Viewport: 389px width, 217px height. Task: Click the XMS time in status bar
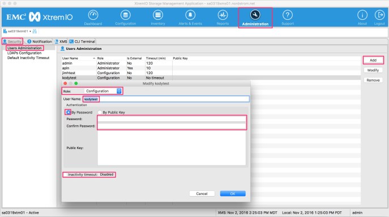pos(247,213)
